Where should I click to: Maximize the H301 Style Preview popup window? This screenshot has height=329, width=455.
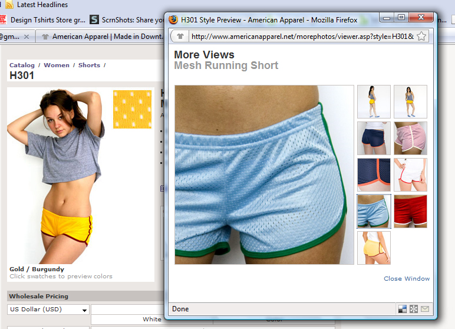click(x=401, y=18)
